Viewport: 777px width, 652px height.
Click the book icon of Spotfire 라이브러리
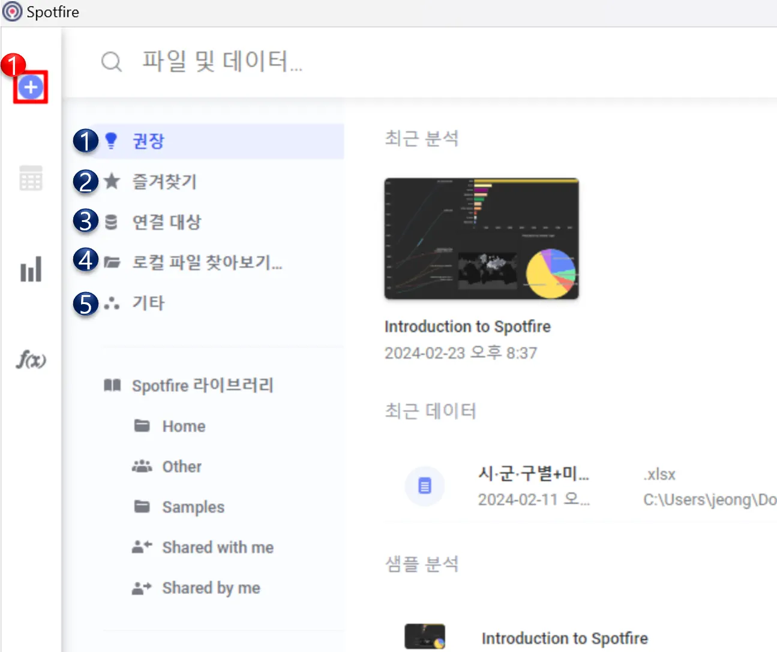(x=112, y=385)
